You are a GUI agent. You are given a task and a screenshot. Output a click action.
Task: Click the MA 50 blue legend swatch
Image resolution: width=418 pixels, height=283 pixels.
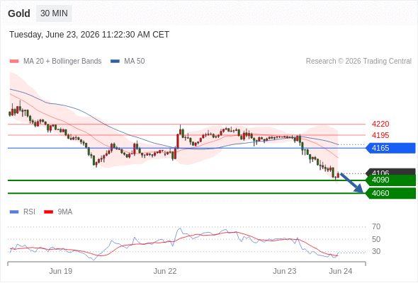[x=115, y=62]
